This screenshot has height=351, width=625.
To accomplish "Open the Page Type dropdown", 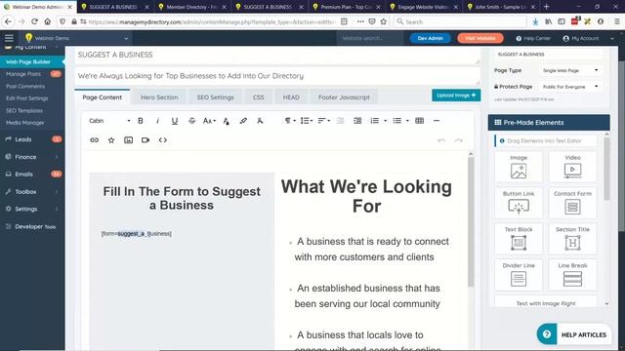I will click(570, 70).
